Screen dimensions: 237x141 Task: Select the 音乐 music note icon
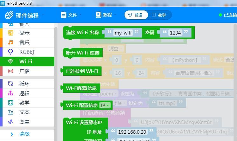[x=11, y=42]
